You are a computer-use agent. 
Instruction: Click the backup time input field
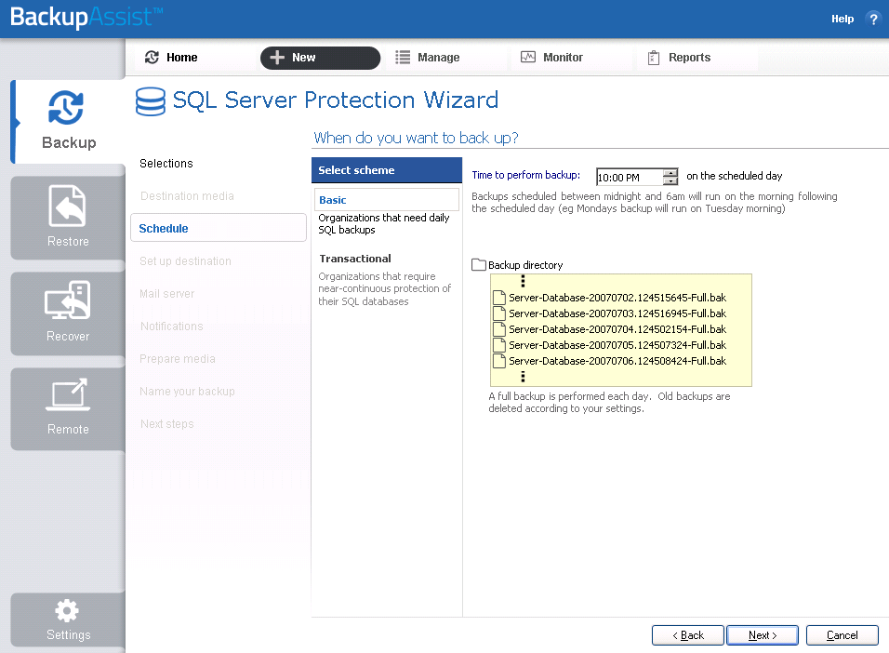tap(630, 177)
